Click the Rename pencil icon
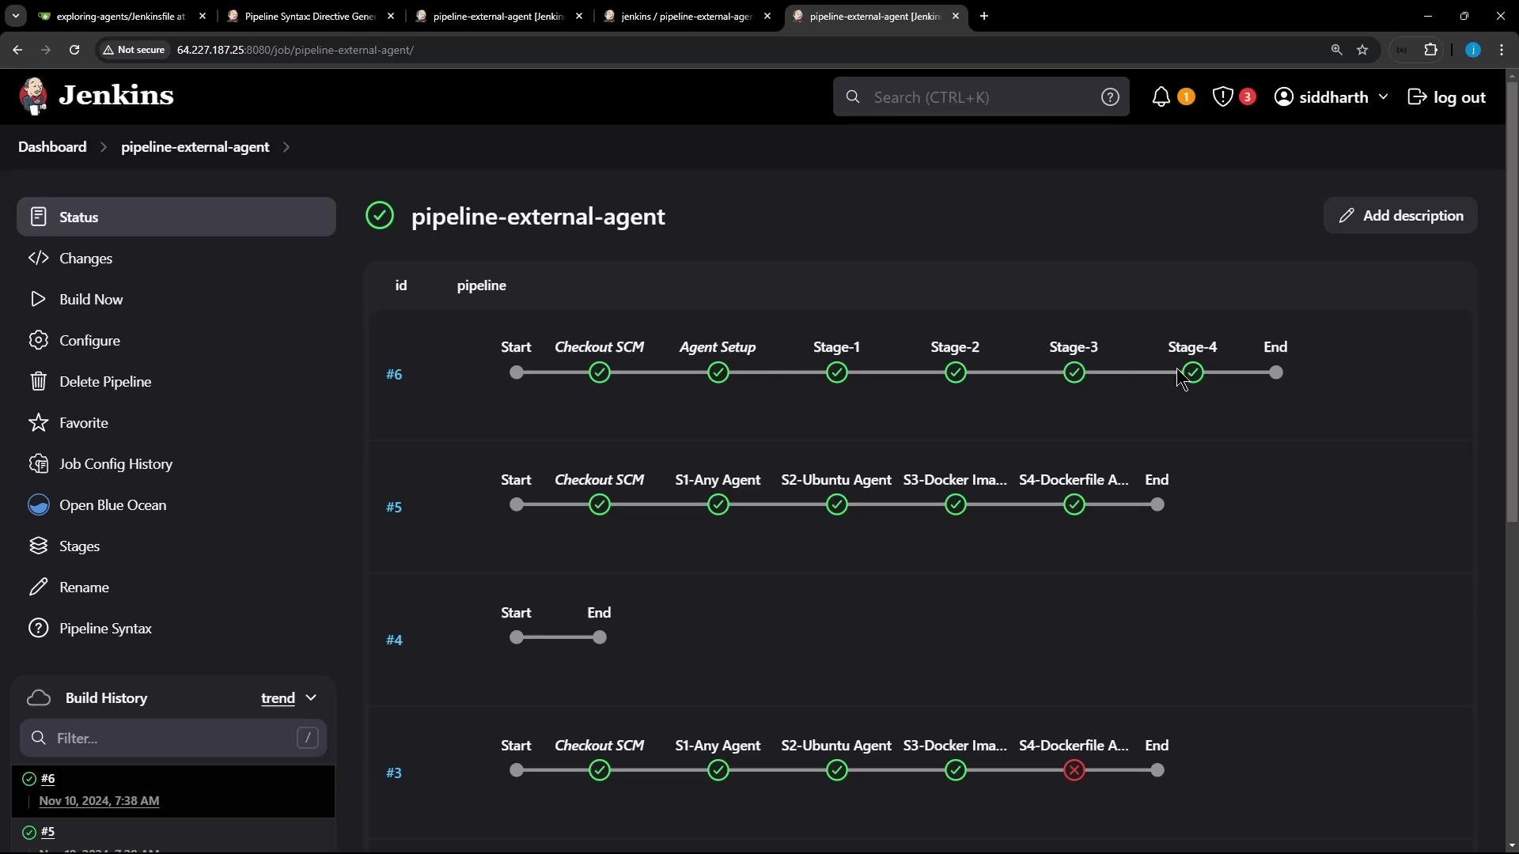The image size is (1519, 854). [38, 587]
